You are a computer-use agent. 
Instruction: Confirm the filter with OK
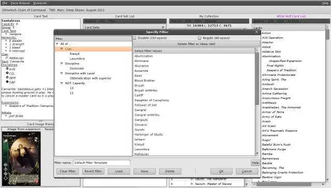click(221, 171)
